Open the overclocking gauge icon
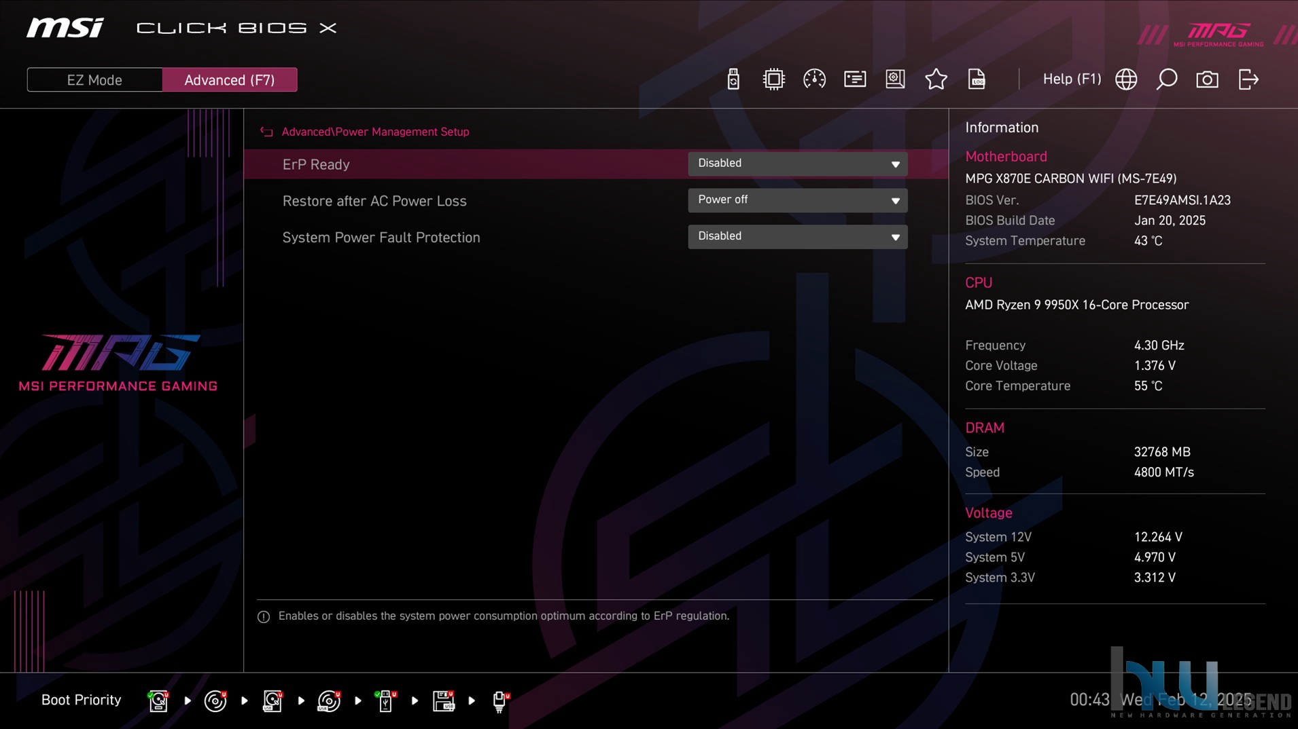Image resolution: width=1298 pixels, height=729 pixels. click(x=814, y=79)
